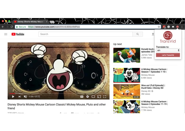Open Donald duck episodes thumbnail
This screenshot has height=131, width=185.
pyautogui.click(x=127, y=55)
